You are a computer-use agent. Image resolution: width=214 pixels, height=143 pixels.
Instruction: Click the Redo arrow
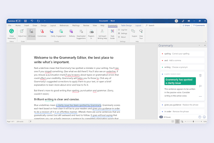38,21
